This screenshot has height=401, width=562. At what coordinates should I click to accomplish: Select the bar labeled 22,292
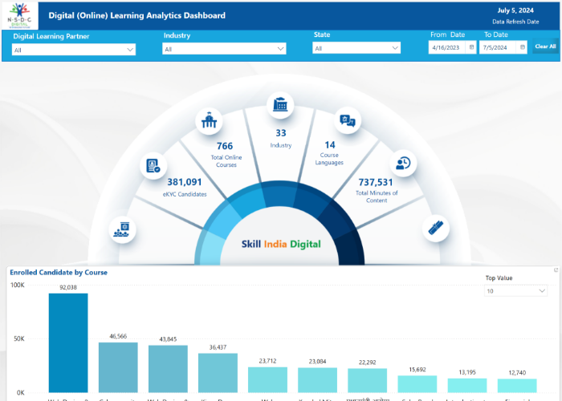(367, 380)
